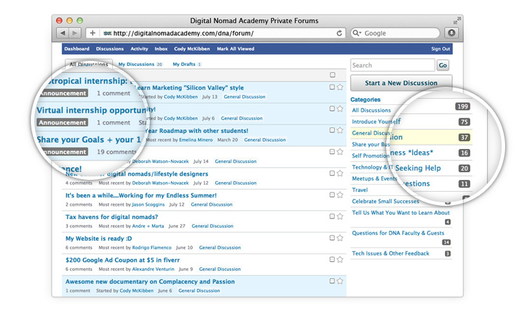Select Tech Issues & Other Feedback category
This screenshot has height=315, width=515.
coord(390,253)
